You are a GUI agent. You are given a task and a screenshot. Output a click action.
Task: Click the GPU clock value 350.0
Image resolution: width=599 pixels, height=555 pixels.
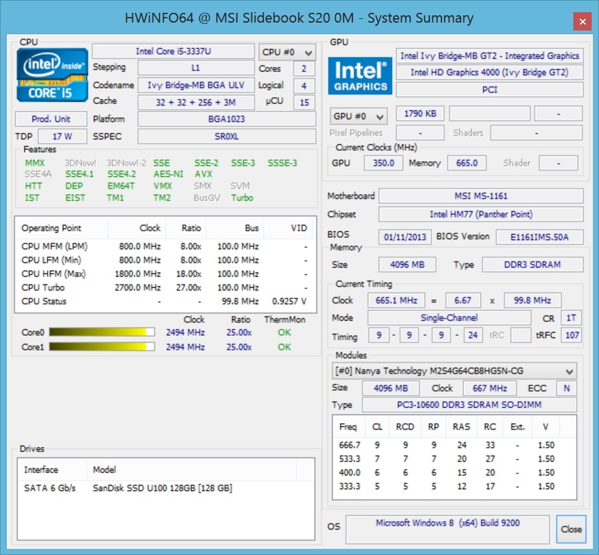[x=383, y=163]
